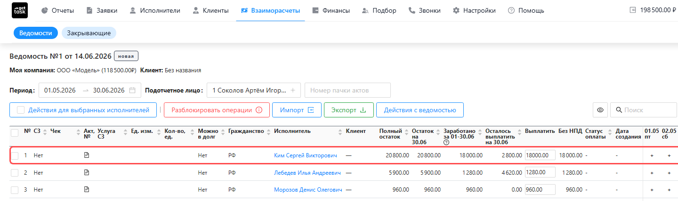Open Исполнители menu
Screen dimensions: 678x201
coord(155,10)
